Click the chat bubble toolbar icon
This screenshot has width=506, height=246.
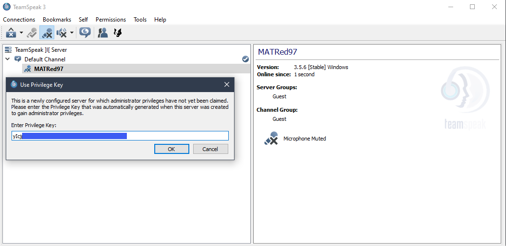(x=85, y=33)
